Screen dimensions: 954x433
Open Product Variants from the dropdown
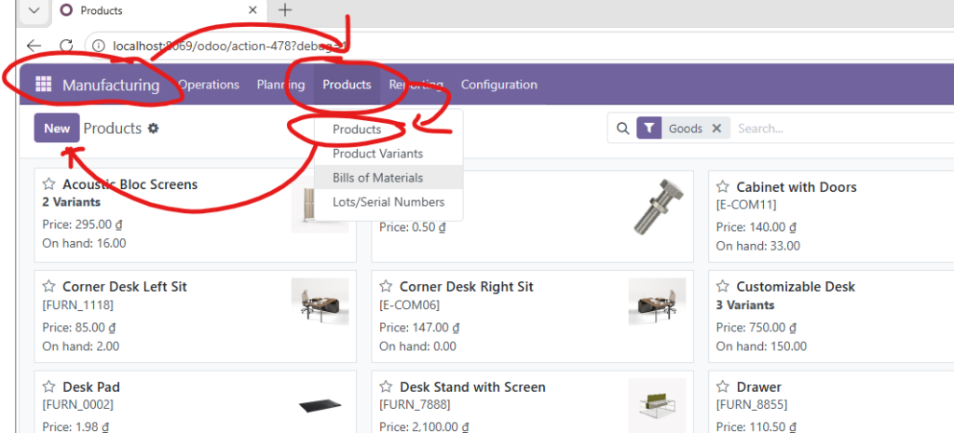[x=377, y=154]
